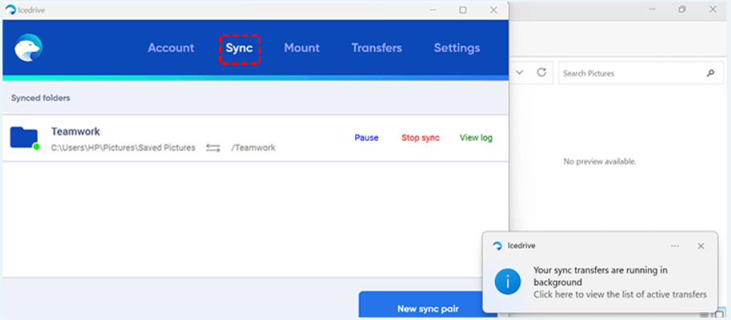Open the Mount tab

click(302, 48)
